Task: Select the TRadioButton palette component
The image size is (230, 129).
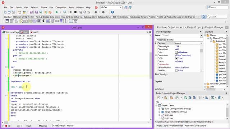Action: pos(43,21)
